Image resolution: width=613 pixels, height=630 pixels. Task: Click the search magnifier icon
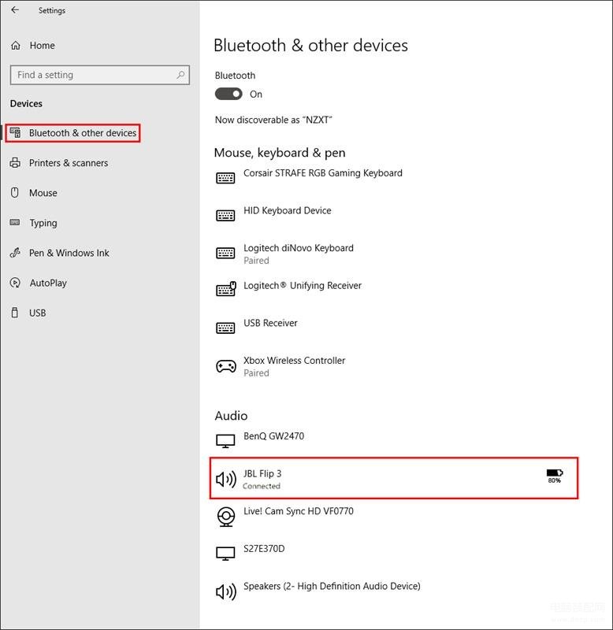pyautogui.click(x=180, y=75)
